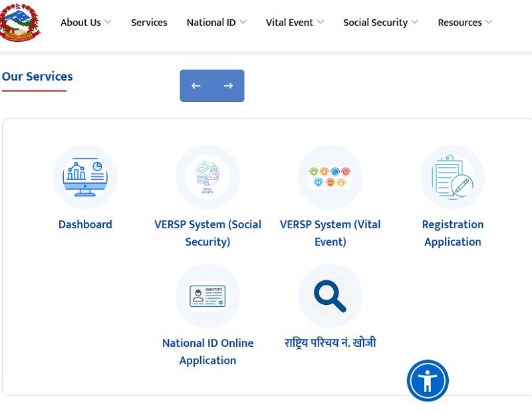Go to previous services slide arrow
This screenshot has width=532, height=410.
pyautogui.click(x=196, y=86)
